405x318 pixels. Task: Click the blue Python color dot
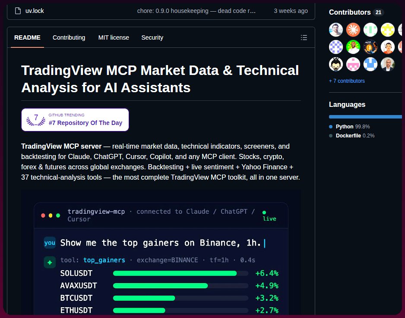(331, 127)
